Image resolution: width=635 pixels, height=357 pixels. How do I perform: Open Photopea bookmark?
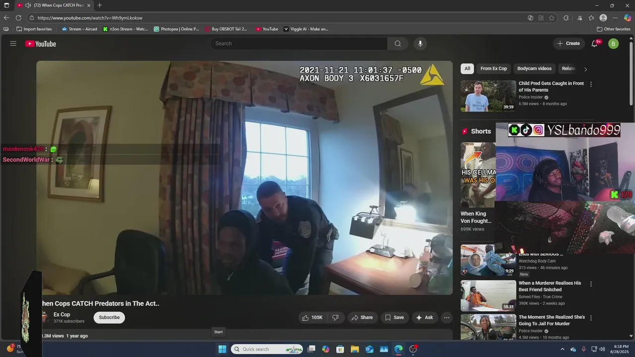pos(176,29)
